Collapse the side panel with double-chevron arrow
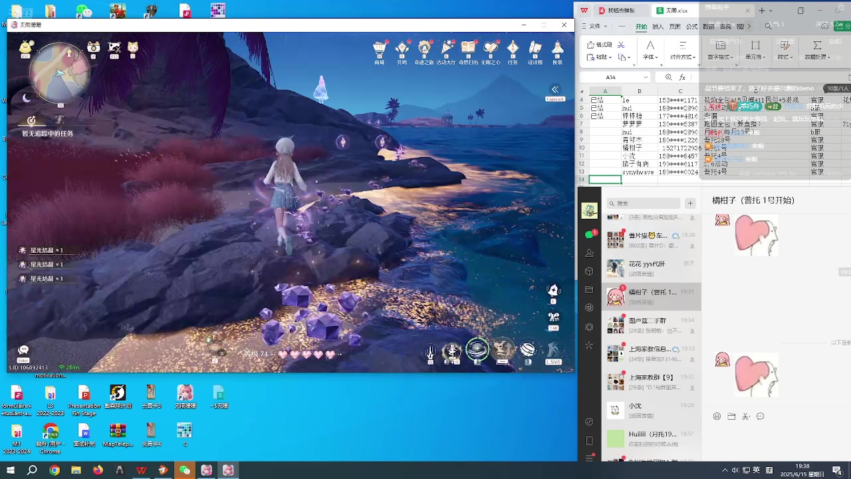Viewport: 851px width, 479px height. (554, 90)
